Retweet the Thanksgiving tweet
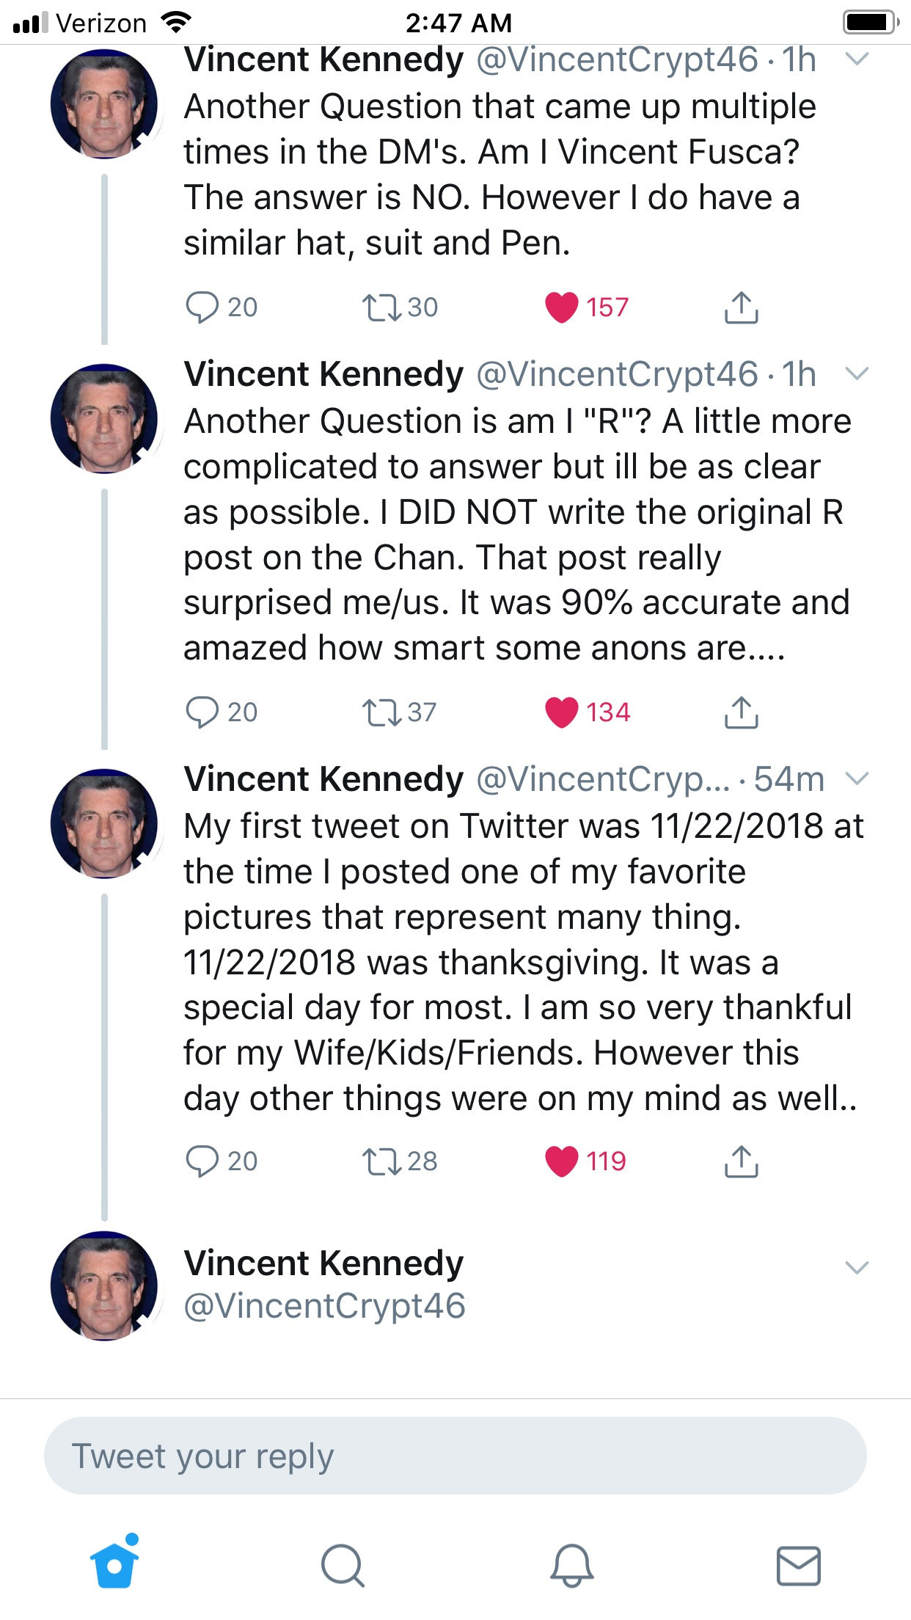911x1620 pixels. coord(381,1161)
